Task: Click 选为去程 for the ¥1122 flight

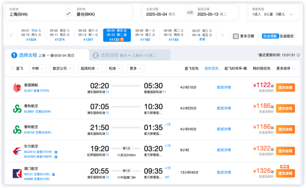Action: pyautogui.click(x=285, y=87)
